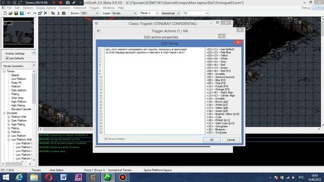324x182 pixels.
Task: Cancel the Edit String dialog
Action: (x=231, y=140)
